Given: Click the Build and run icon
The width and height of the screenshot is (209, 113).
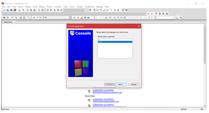Looking at the screenshot, I should (55, 10).
